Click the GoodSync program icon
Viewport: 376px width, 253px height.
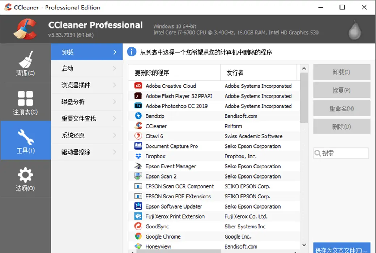[x=138, y=226]
